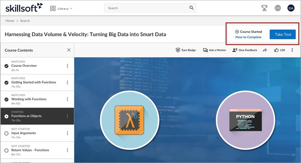The width and height of the screenshot is (301, 163).
Task: Go to the Search breadcrumb
Action: point(25,21)
